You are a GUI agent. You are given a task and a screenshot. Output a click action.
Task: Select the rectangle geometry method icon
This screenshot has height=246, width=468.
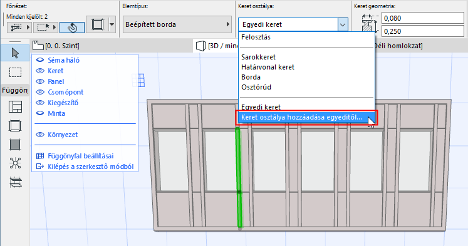coord(43,28)
